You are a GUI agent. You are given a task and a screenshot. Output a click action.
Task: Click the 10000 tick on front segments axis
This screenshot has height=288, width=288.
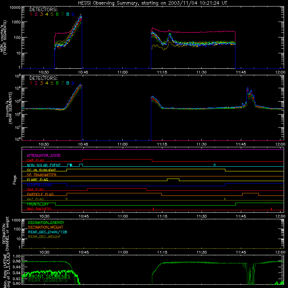(15, 7)
